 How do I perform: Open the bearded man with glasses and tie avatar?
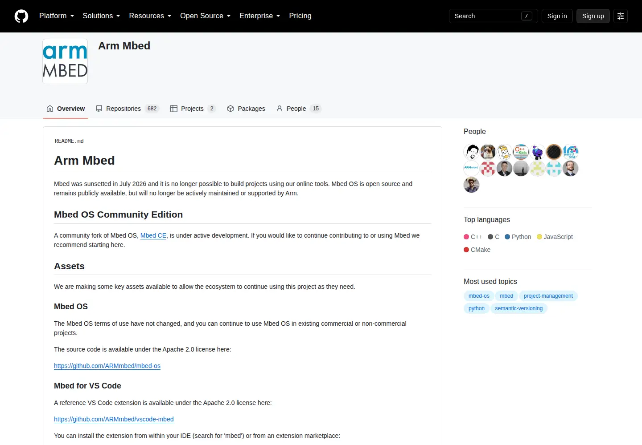coord(570,168)
